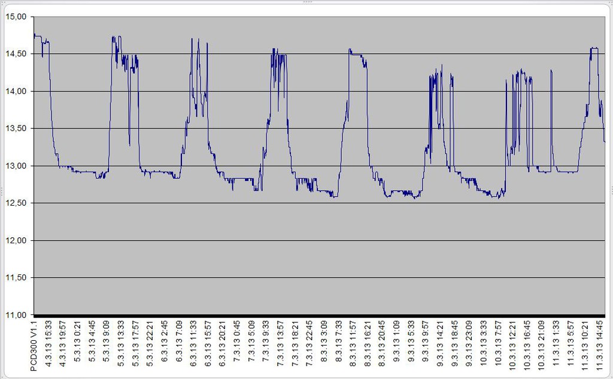Click the 8.3.13 3:09 time label

click(324, 341)
